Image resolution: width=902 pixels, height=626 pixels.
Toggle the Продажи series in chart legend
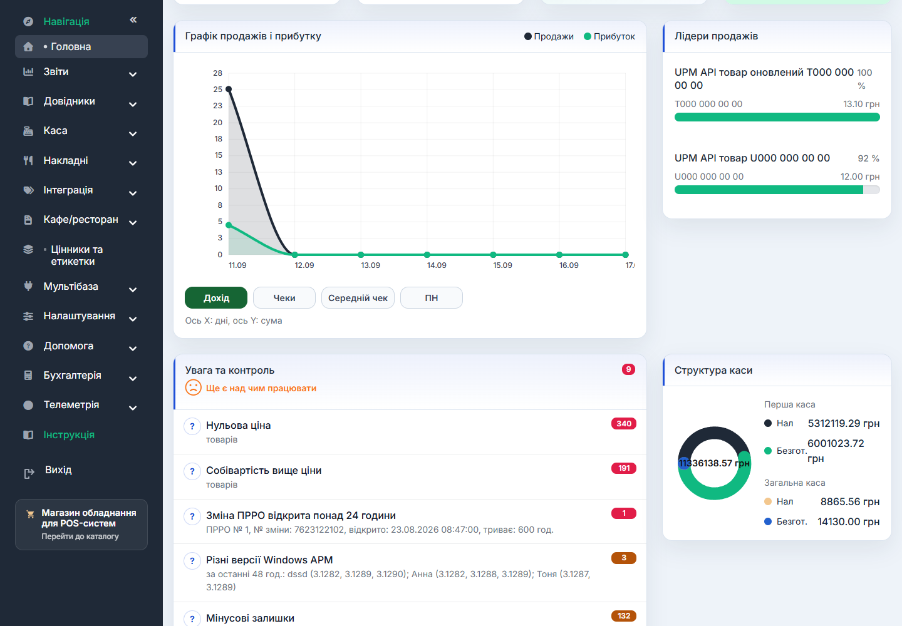549,36
